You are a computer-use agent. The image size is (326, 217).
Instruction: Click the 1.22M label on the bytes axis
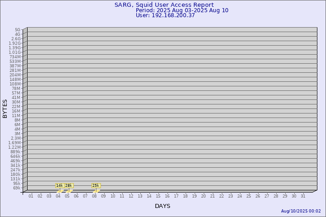coord(14,147)
